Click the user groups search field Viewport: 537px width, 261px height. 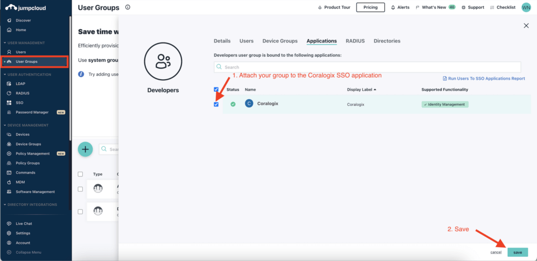point(109,149)
